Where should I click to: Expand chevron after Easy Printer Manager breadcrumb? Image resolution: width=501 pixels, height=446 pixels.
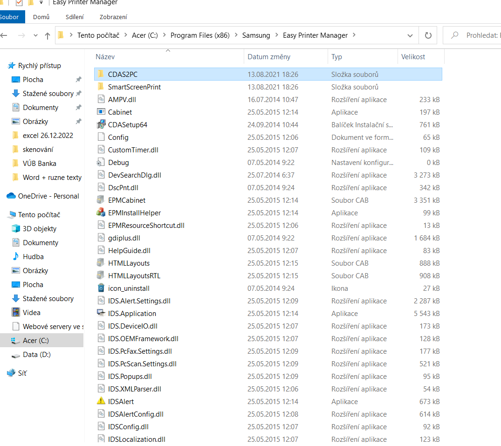click(x=354, y=35)
